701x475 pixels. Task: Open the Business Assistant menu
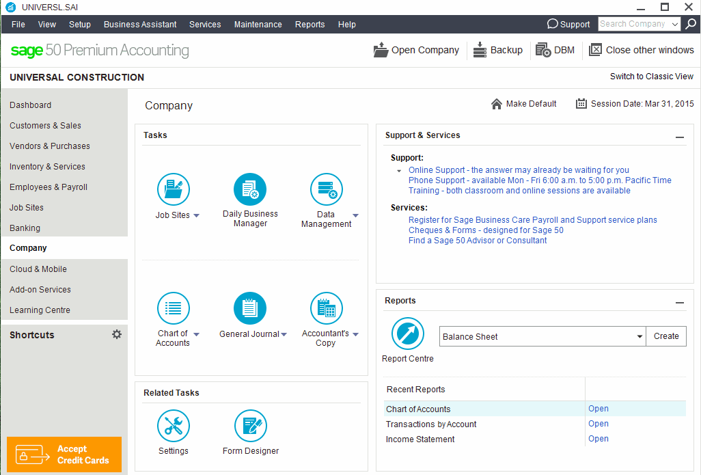(140, 24)
